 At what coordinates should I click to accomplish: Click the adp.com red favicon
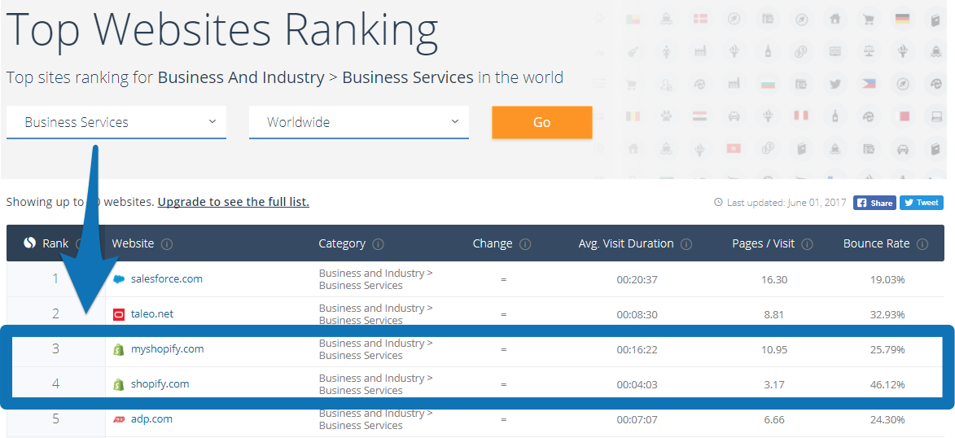[x=119, y=420]
